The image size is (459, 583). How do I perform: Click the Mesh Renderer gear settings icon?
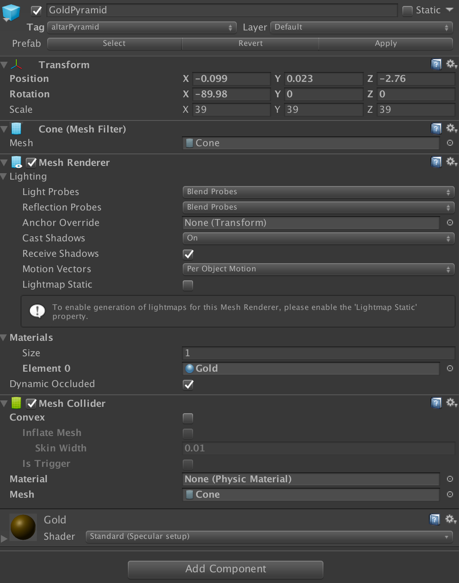(x=451, y=162)
